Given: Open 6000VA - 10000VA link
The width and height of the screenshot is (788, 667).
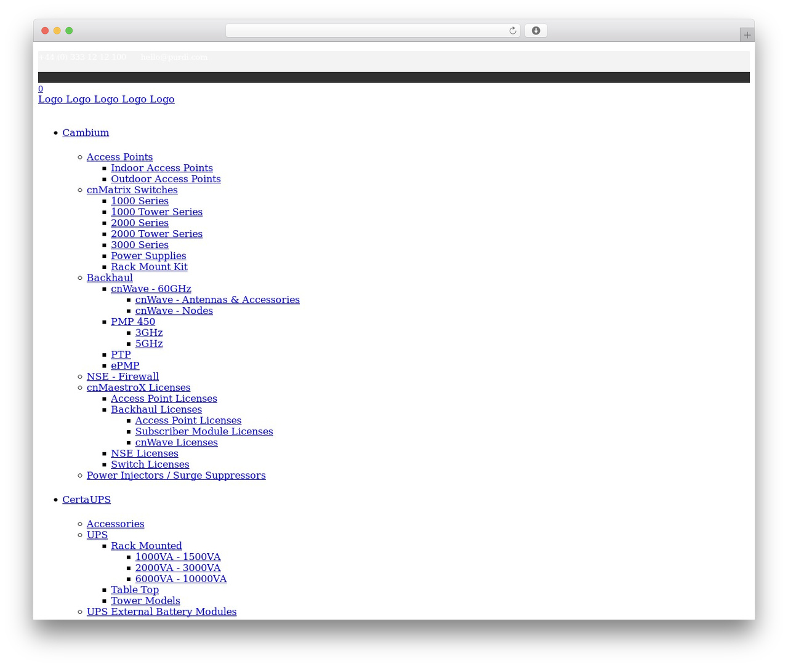Looking at the screenshot, I should tap(181, 580).
